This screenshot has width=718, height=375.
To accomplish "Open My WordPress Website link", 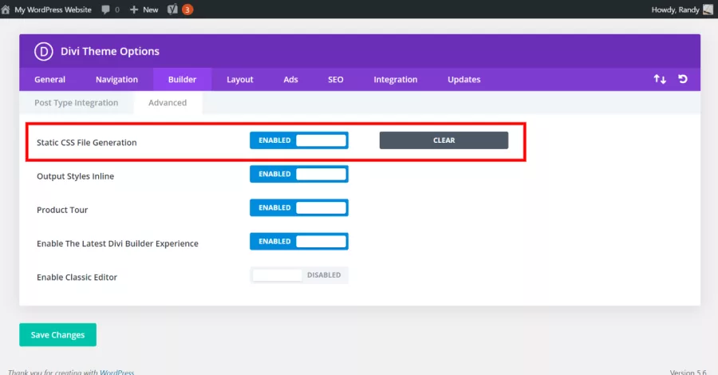I will [x=53, y=10].
